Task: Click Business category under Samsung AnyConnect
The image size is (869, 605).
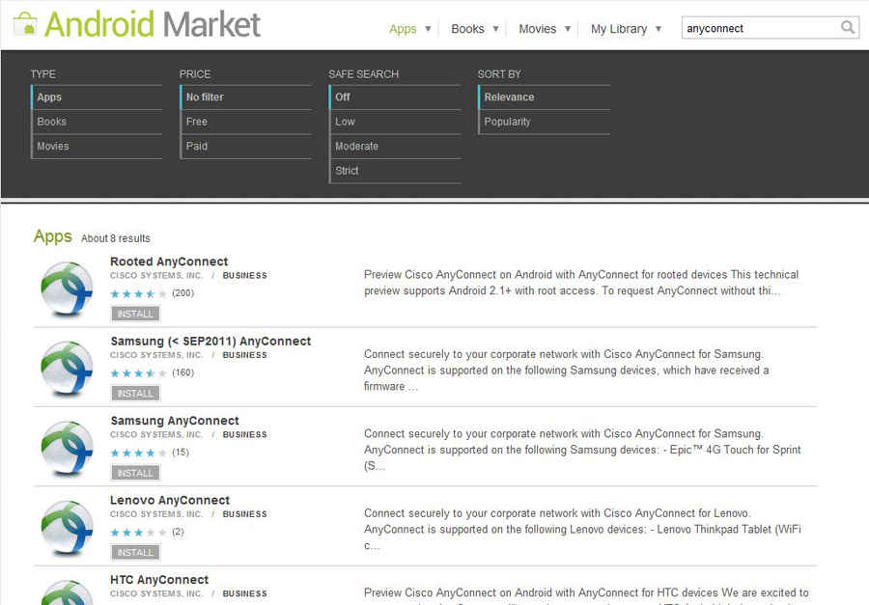Action: (x=245, y=434)
